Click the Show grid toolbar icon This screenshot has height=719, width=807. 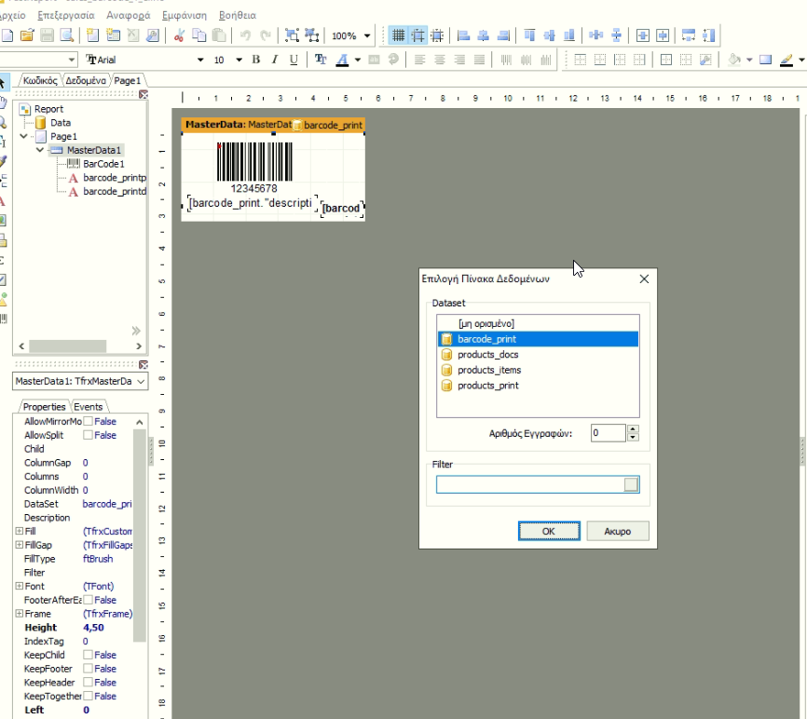pos(398,35)
